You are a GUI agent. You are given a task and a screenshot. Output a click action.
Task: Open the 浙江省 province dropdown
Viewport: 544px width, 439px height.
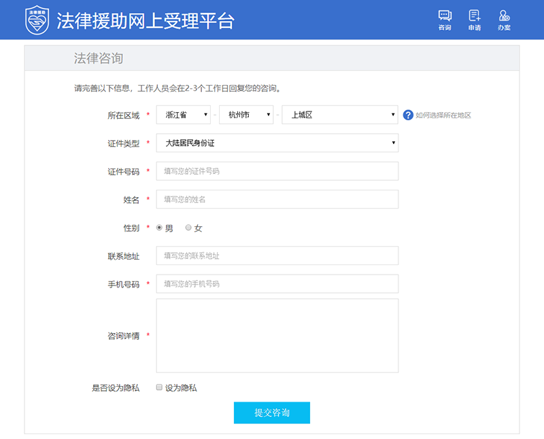tap(183, 115)
